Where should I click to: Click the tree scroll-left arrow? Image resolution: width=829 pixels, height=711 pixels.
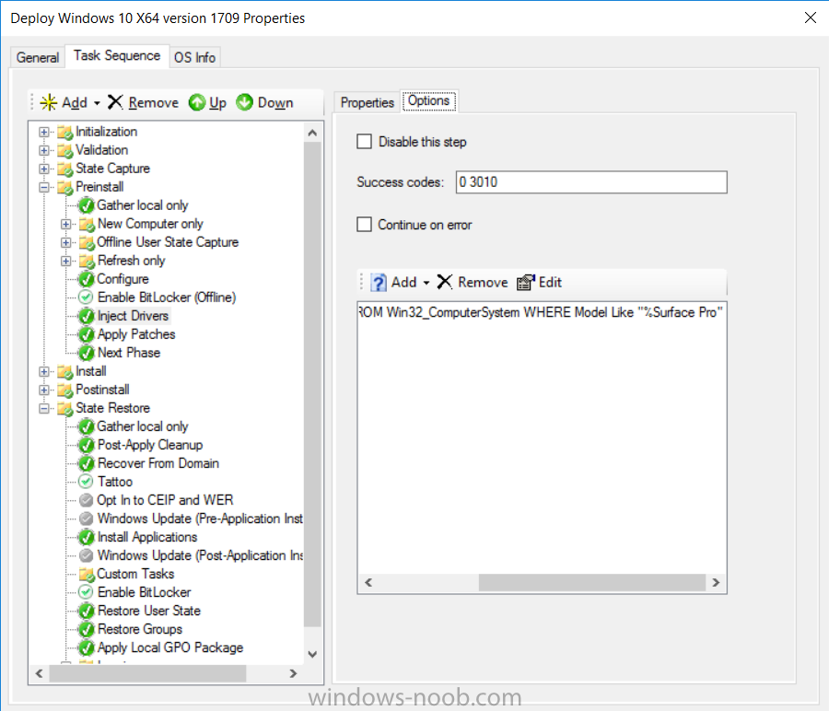pos(39,673)
